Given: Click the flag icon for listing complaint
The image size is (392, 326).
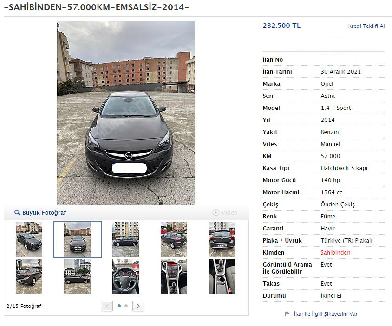Looking at the screenshot, I should click(x=287, y=314).
